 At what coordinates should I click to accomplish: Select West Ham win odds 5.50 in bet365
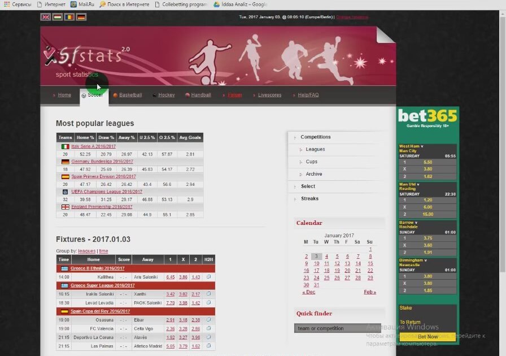pos(428,162)
